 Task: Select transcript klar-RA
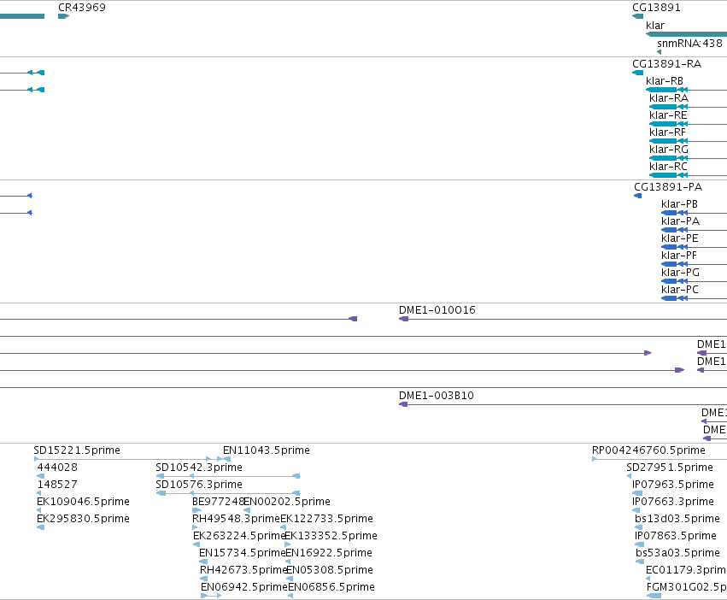pos(669,98)
